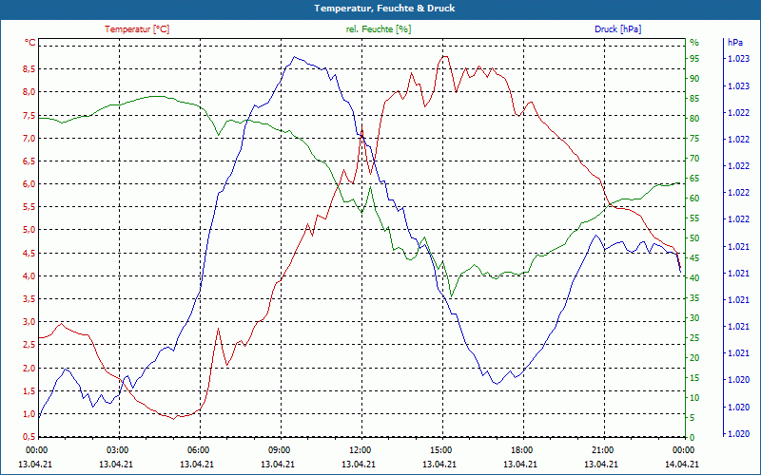This screenshot has height=475, width=761.
Task: Click the "7,5" temperature axis tick
Action: [x=29, y=115]
